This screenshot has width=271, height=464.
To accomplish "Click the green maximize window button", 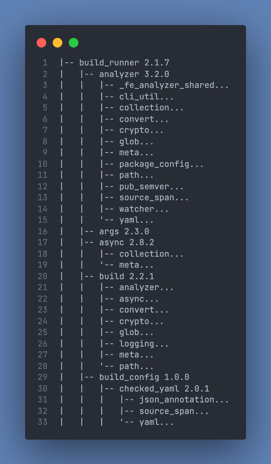I will pyautogui.click(x=74, y=43).
